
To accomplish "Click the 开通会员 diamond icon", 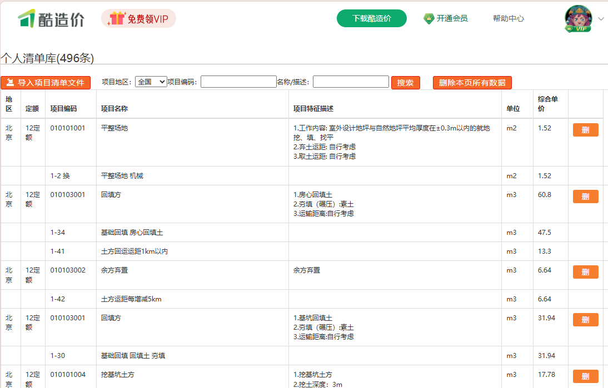I will 428,18.
